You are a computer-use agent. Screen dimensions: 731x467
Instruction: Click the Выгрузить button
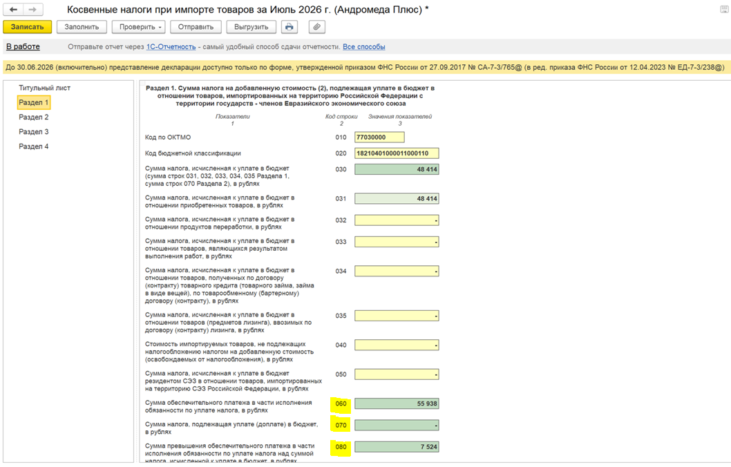point(251,27)
